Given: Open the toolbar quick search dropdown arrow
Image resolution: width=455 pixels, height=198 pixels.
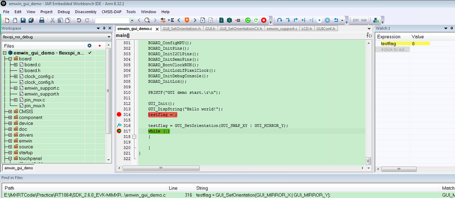Looking at the screenshot, I should (x=132, y=20).
